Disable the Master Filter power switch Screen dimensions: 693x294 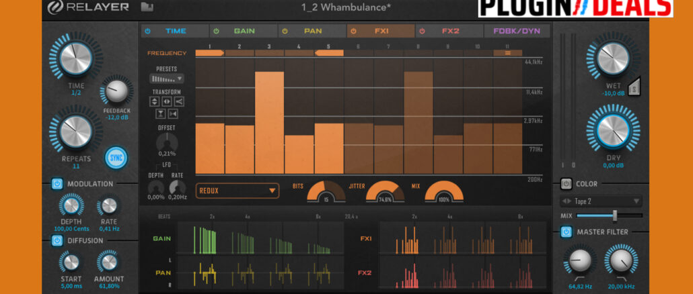coord(566,232)
